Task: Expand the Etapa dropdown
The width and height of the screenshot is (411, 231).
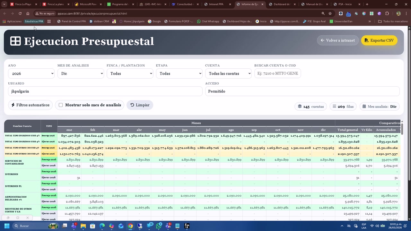Action: (x=179, y=73)
